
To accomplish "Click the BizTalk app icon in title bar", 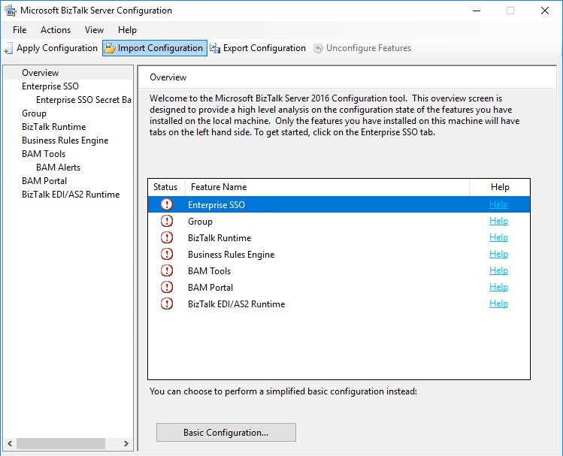I will point(10,11).
